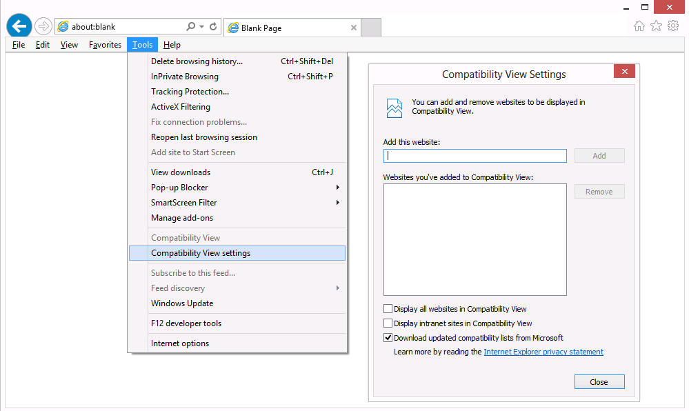Click the Add button in Compatibility View Settings
This screenshot has height=411, width=689.
pyautogui.click(x=599, y=155)
